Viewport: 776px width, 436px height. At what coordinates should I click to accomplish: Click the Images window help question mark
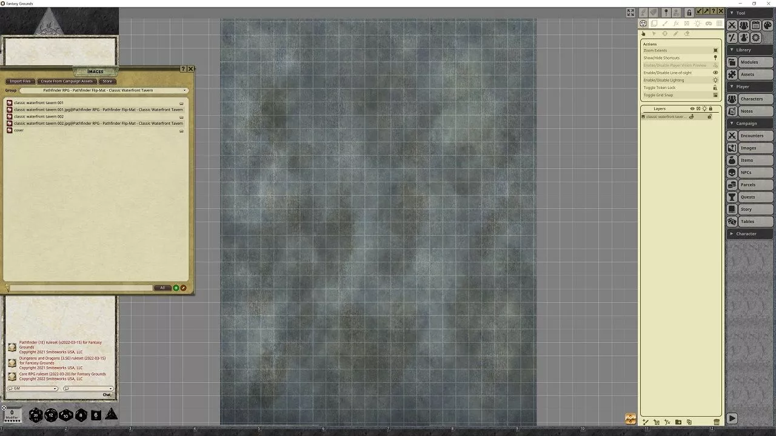pyautogui.click(x=184, y=69)
